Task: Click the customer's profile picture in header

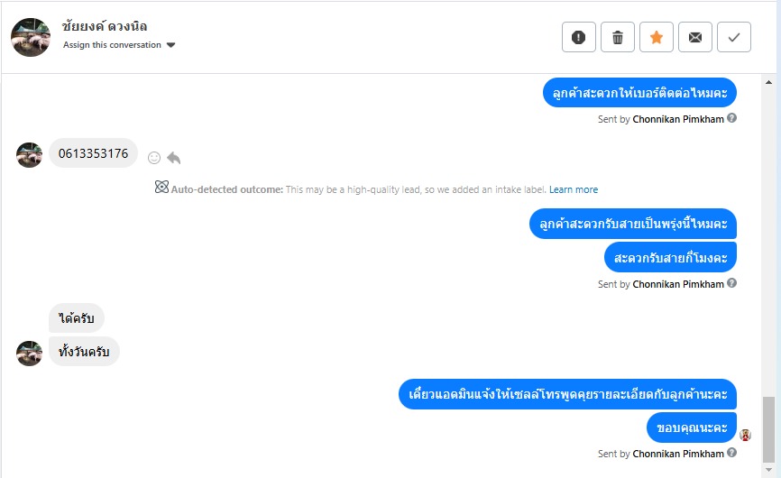Action: pyautogui.click(x=31, y=37)
